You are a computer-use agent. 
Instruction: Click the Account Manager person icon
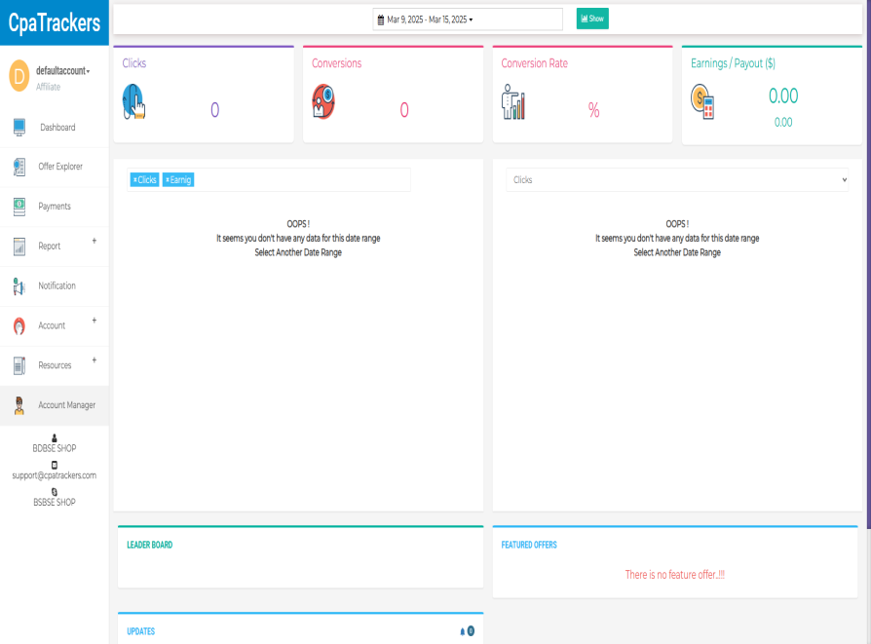[19, 405]
